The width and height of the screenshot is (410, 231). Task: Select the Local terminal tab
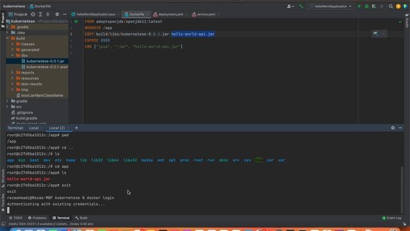coord(33,128)
